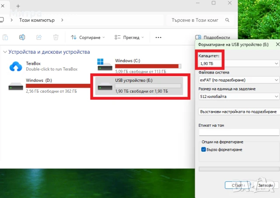Uncheck the Бързо форматиране checkbox

[203, 149]
